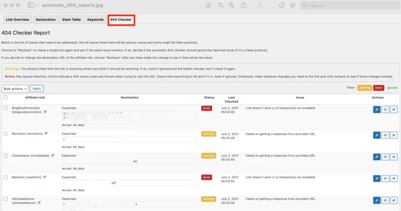Open the Bulk actions dropdown
The height and width of the screenshot is (211, 401).
(x=15, y=89)
